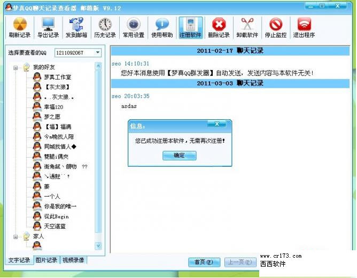Viewport: 357px width, 278px height.
Task: Click friend list scrollbar down arrow
Action: coord(98,246)
